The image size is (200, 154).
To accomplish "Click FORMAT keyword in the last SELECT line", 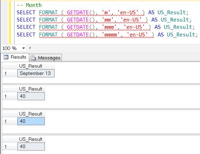I will pos(48,35).
